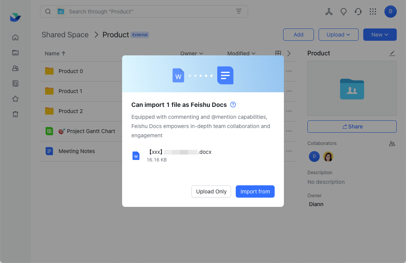Click the lightbulb tips icon
Image resolution: width=406 pixels, height=263 pixels.
pyautogui.click(x=344, y=12)
